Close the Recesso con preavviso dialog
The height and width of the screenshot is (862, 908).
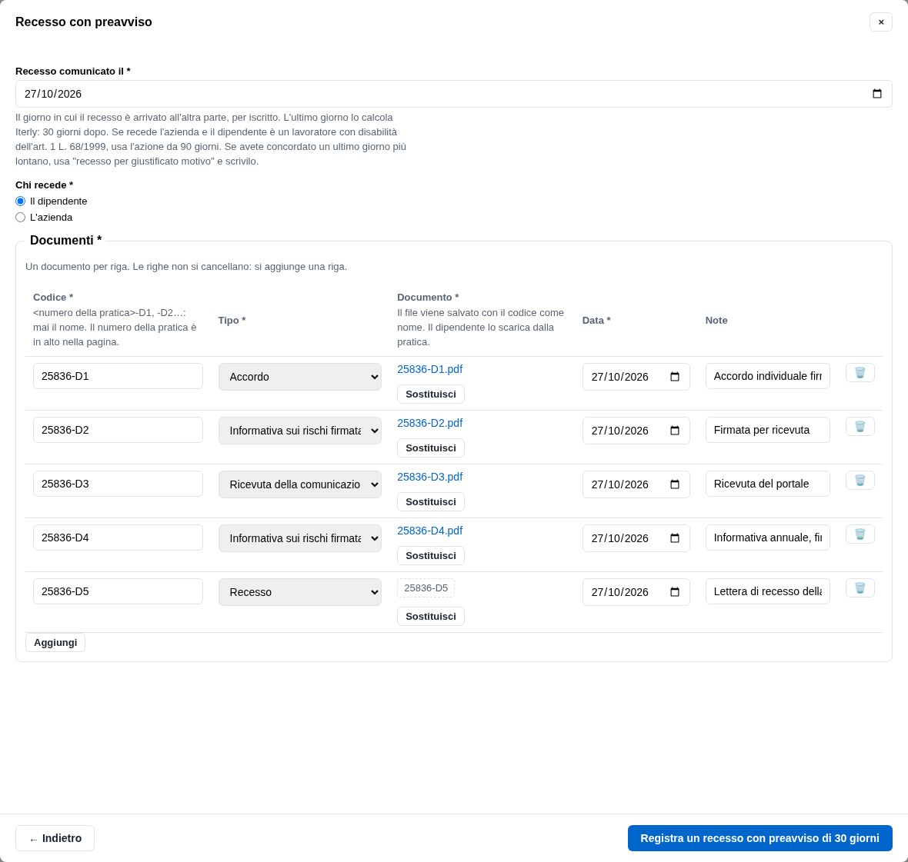click(x=881, y=22)
